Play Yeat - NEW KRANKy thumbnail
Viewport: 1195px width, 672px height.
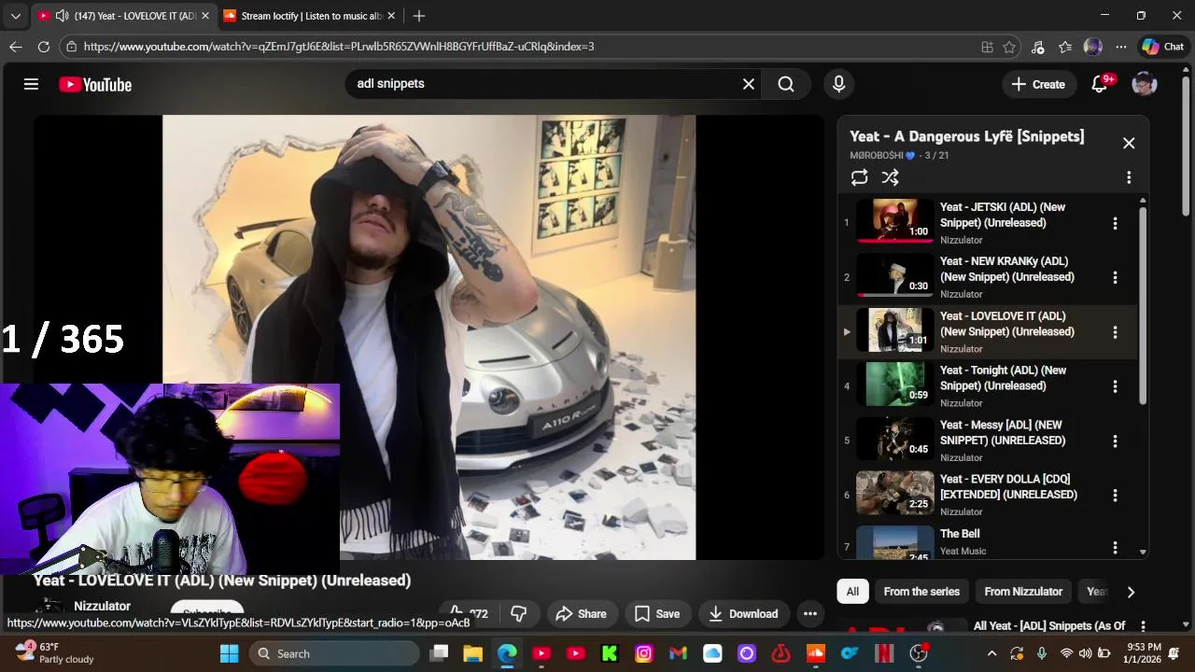click(894, 275)
